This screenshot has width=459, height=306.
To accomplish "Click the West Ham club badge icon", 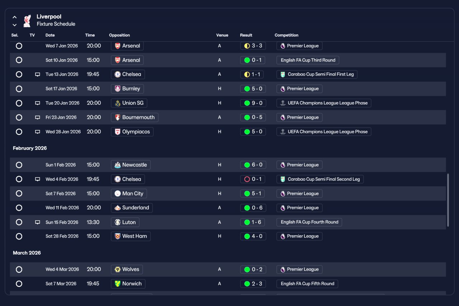I will point(118,236).
